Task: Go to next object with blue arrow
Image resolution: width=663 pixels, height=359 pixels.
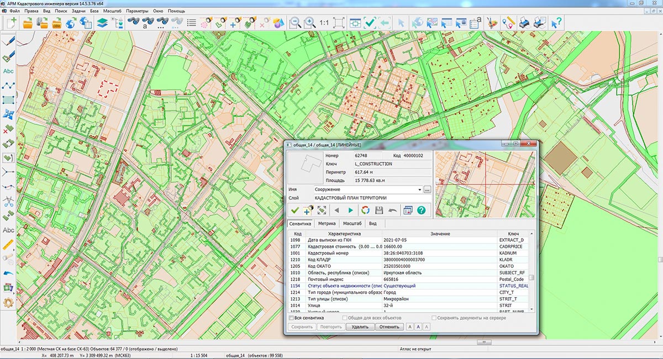Action: [350, 210]
